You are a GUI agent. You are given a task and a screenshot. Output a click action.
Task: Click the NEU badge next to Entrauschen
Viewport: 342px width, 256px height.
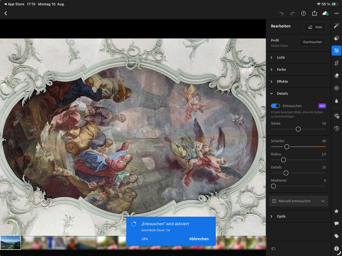pos(322,106)
